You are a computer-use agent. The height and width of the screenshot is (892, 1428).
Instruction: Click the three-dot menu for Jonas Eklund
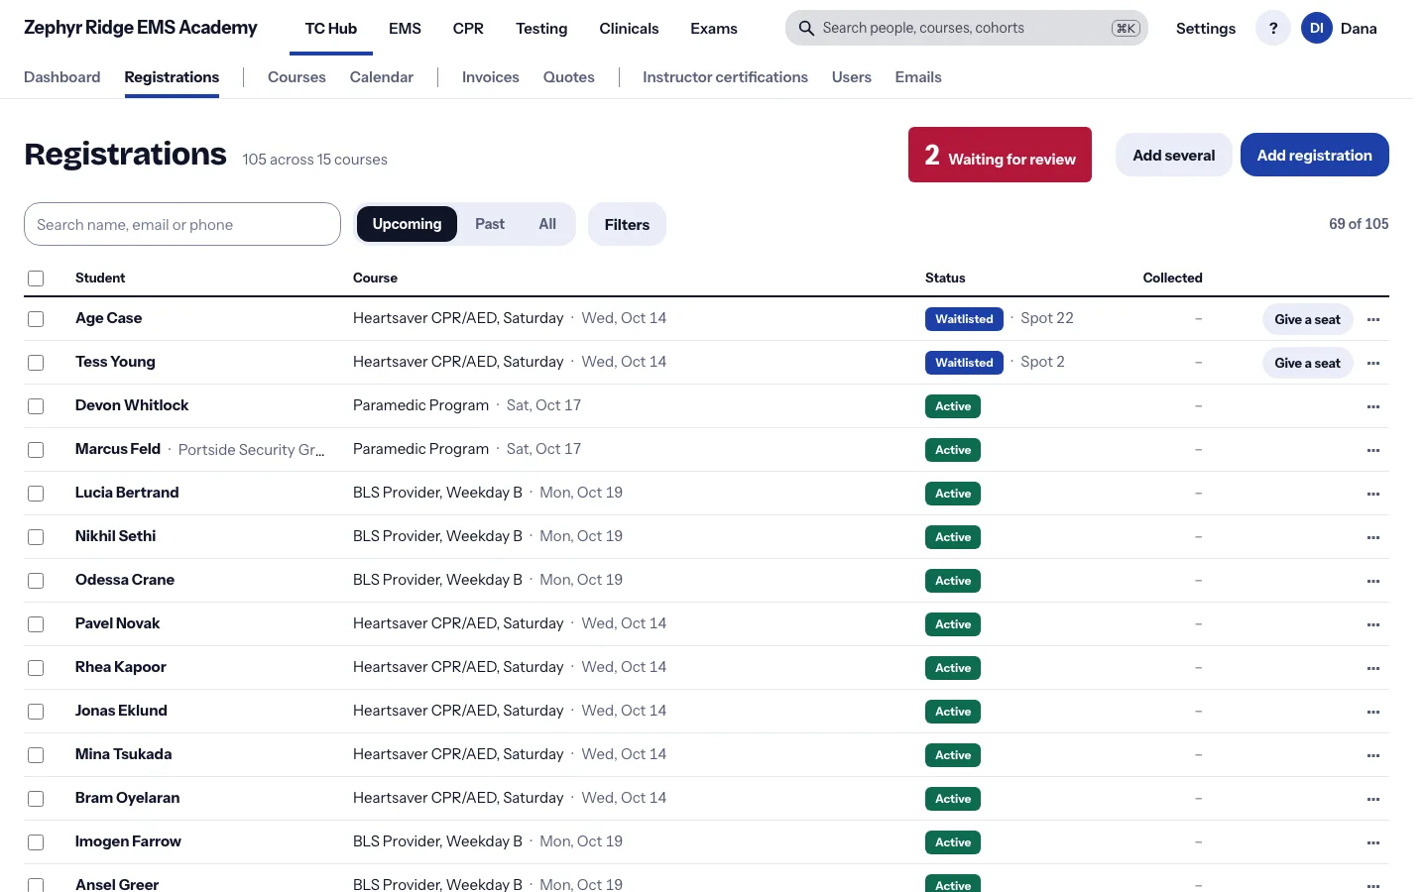point(1373,712)
